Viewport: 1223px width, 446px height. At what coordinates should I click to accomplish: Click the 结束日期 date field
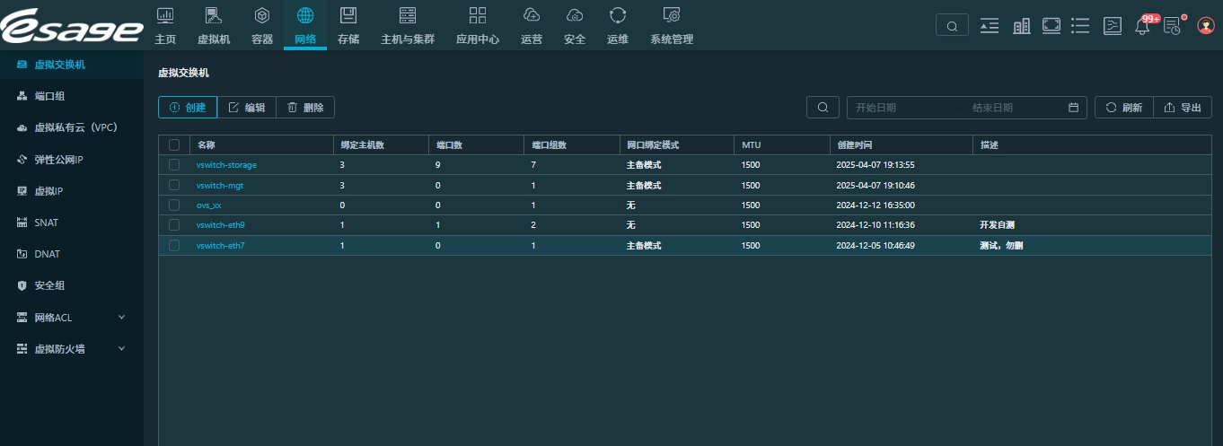[1015, 108]
